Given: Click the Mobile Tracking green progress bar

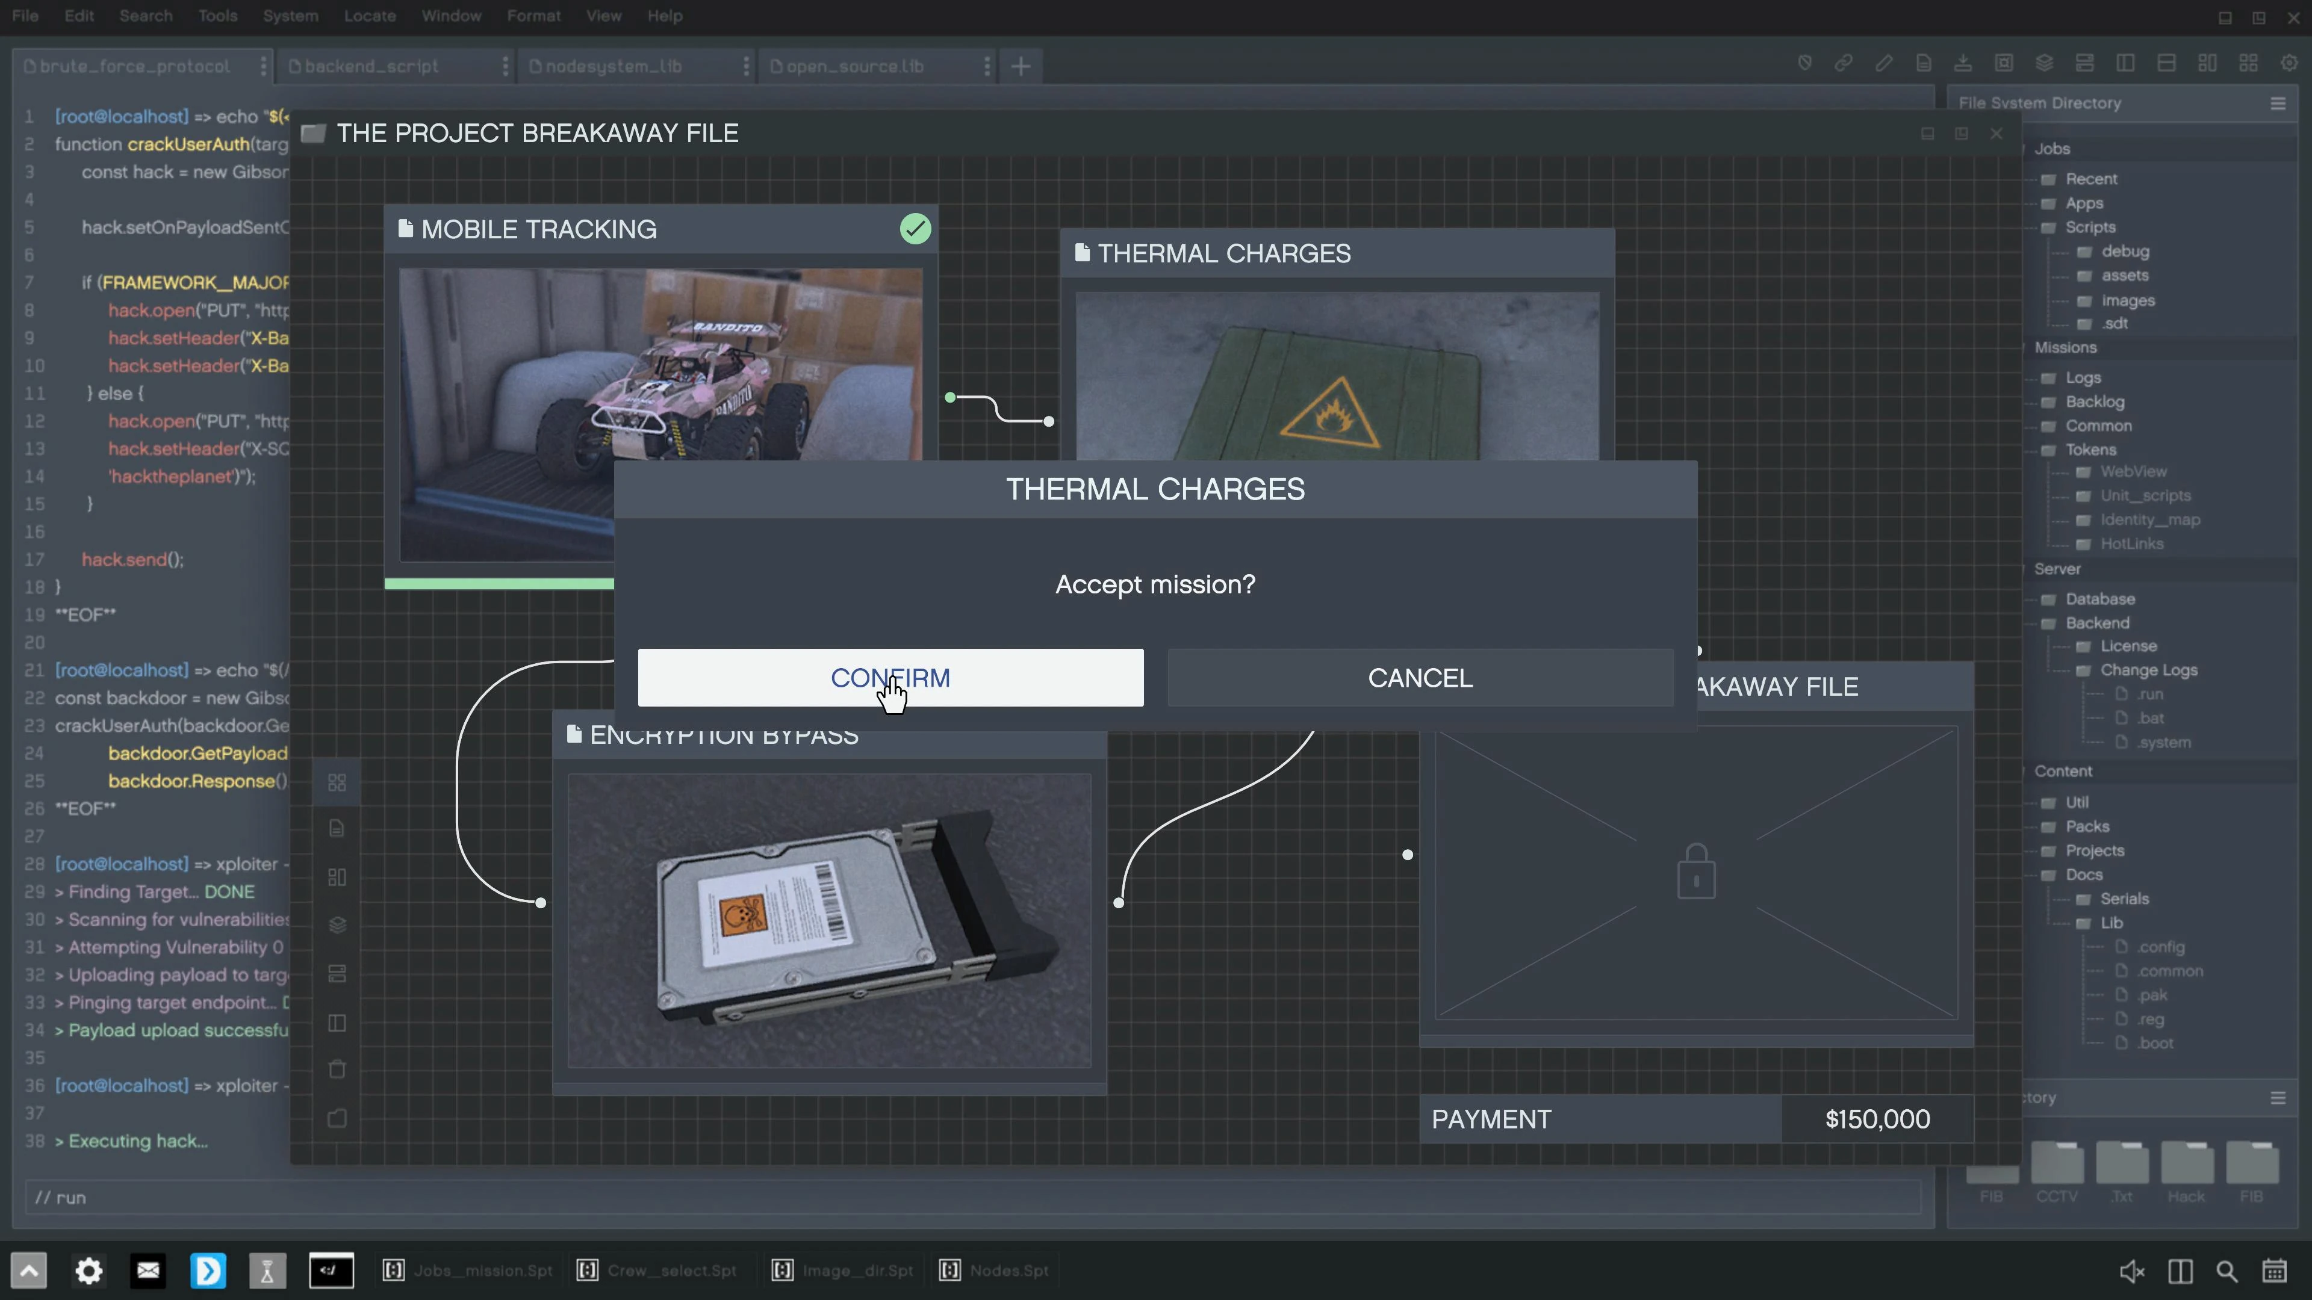Looking at the screenshot, I should 499,584.
